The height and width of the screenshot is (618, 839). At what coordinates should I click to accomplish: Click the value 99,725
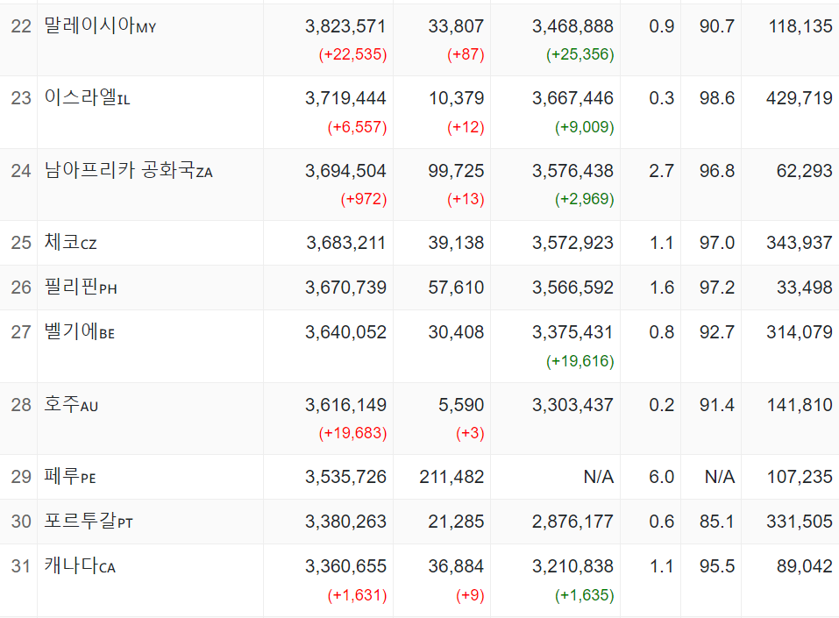click(x=456, y=171)
